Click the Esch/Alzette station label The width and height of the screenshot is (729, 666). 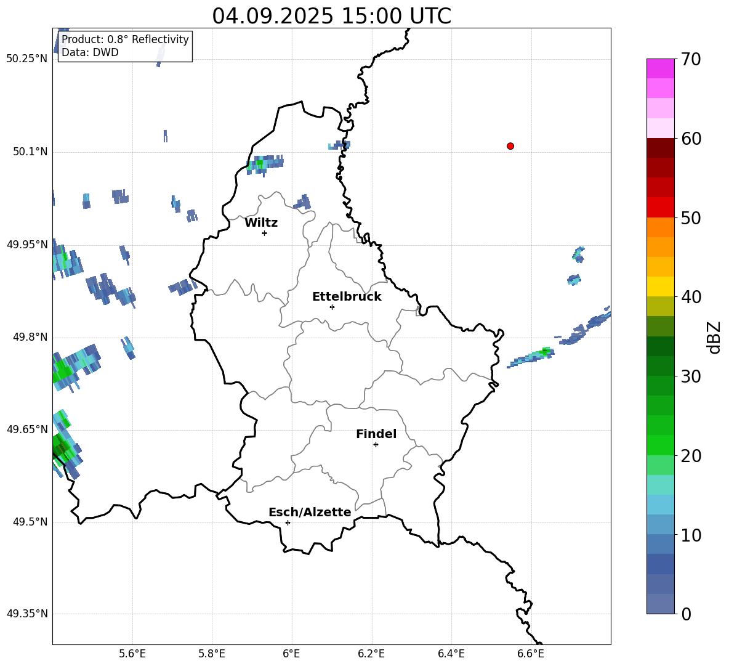[310, 512]
